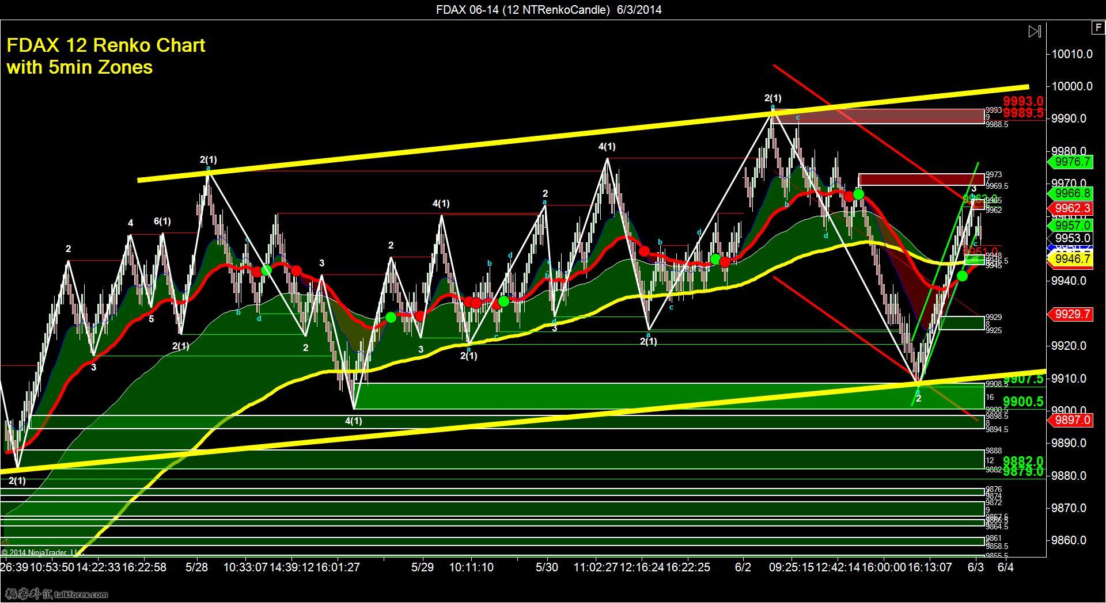Click the 6/2 date on time axis

click(743, 567)
